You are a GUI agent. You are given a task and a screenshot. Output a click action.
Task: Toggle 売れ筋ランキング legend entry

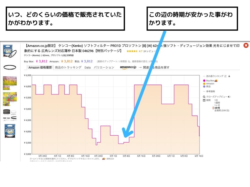click(x=215, y=76)
